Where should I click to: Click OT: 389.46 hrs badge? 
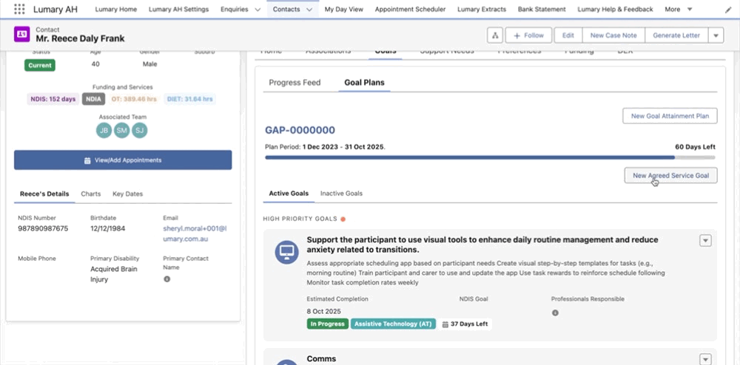(134, 99)
